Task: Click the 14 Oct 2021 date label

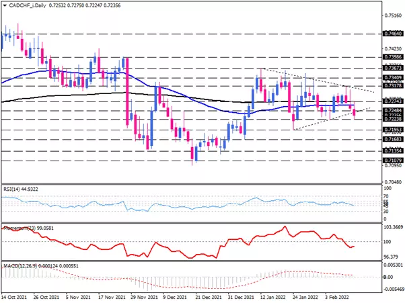Action: pyautogui.click(x=16, y=296)
